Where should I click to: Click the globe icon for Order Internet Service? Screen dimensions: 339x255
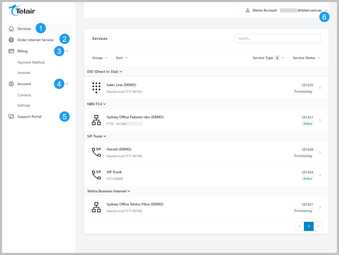(11, 40)
